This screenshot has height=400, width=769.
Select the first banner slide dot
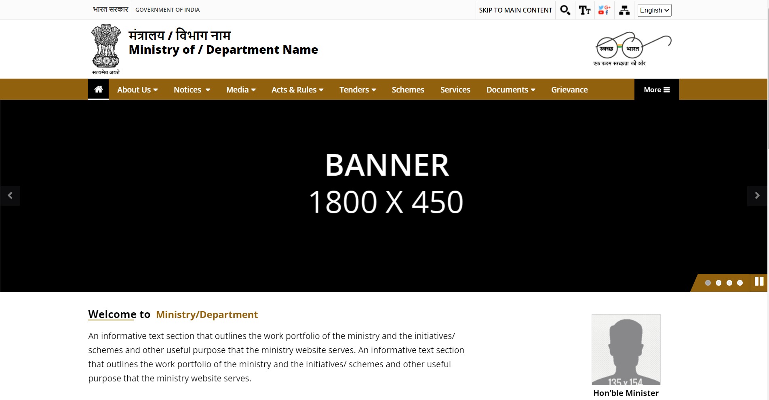pyautogui.click(x=708, y=283)
